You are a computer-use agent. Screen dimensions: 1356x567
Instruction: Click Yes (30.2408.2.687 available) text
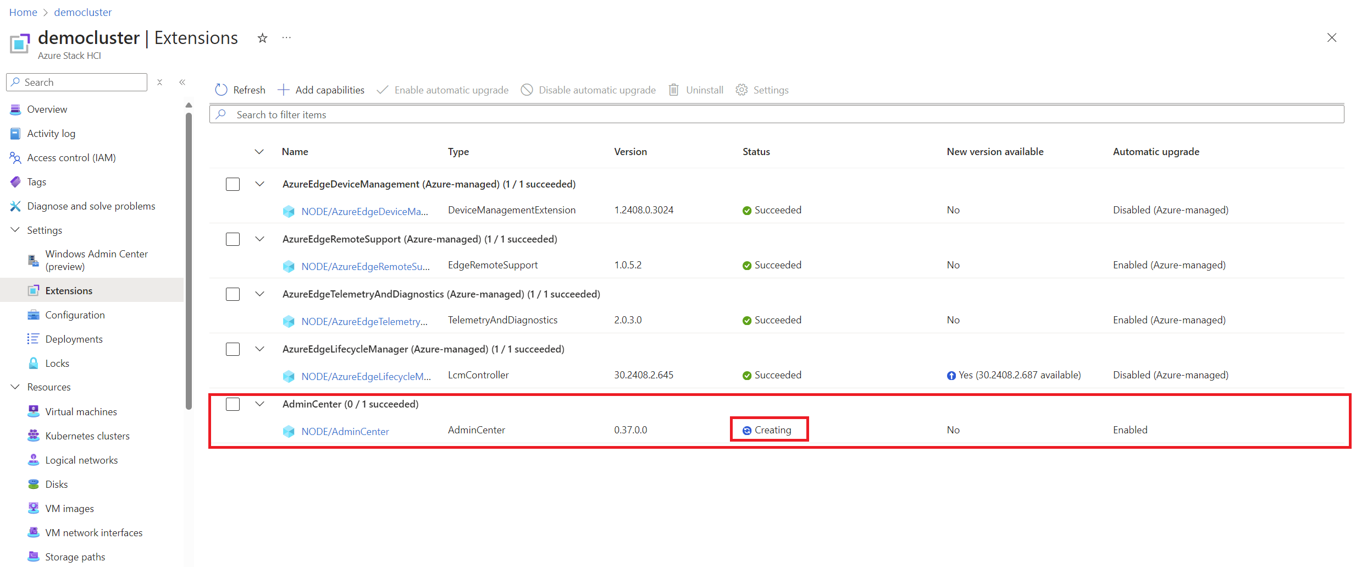coord(1020,375)
